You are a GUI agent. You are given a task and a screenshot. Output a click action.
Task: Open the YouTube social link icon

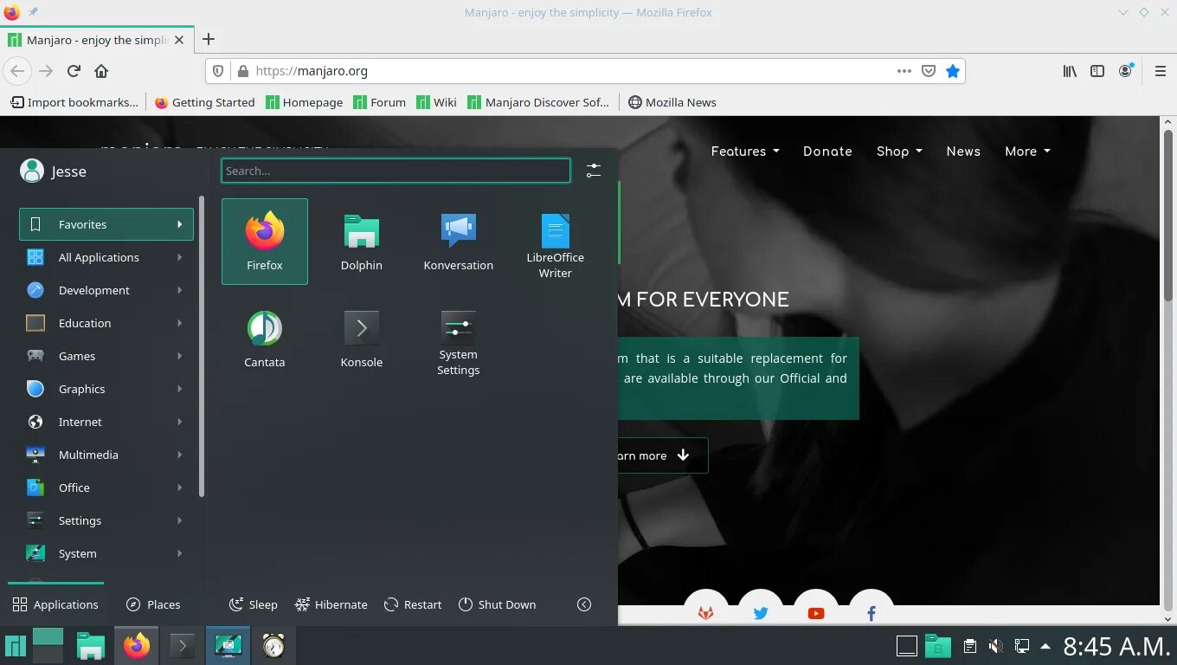pos(816,612)
